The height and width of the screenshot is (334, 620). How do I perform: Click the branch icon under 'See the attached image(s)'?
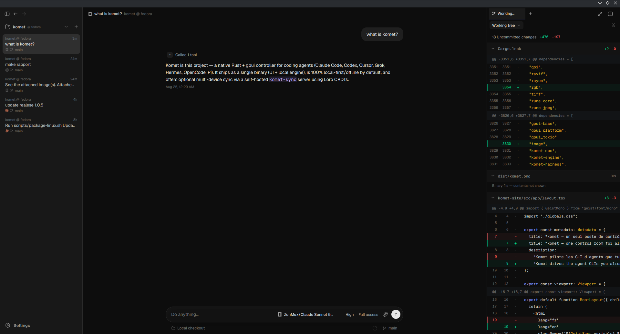pos(12,90)
